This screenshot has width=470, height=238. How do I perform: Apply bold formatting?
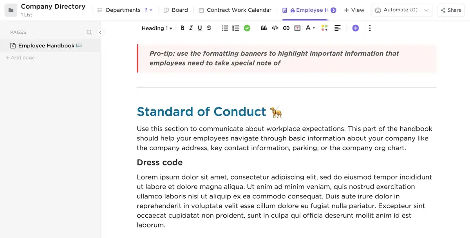point(182,28)
